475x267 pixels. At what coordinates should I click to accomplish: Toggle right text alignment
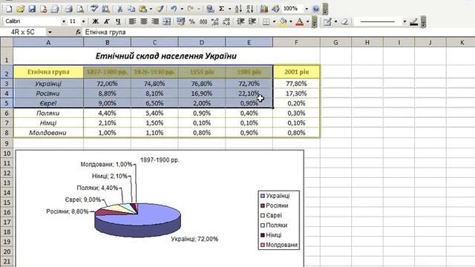pos(155,22)
